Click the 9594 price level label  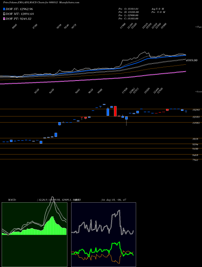tap(196, 144)
